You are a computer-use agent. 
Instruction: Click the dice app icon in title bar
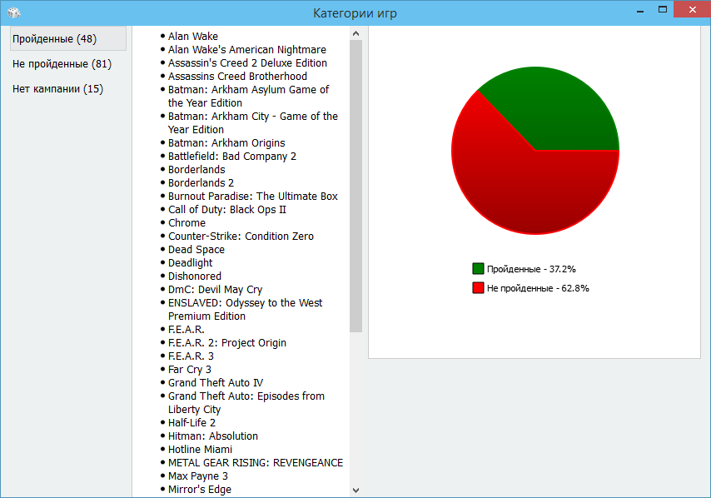click(x=13, y=12)
